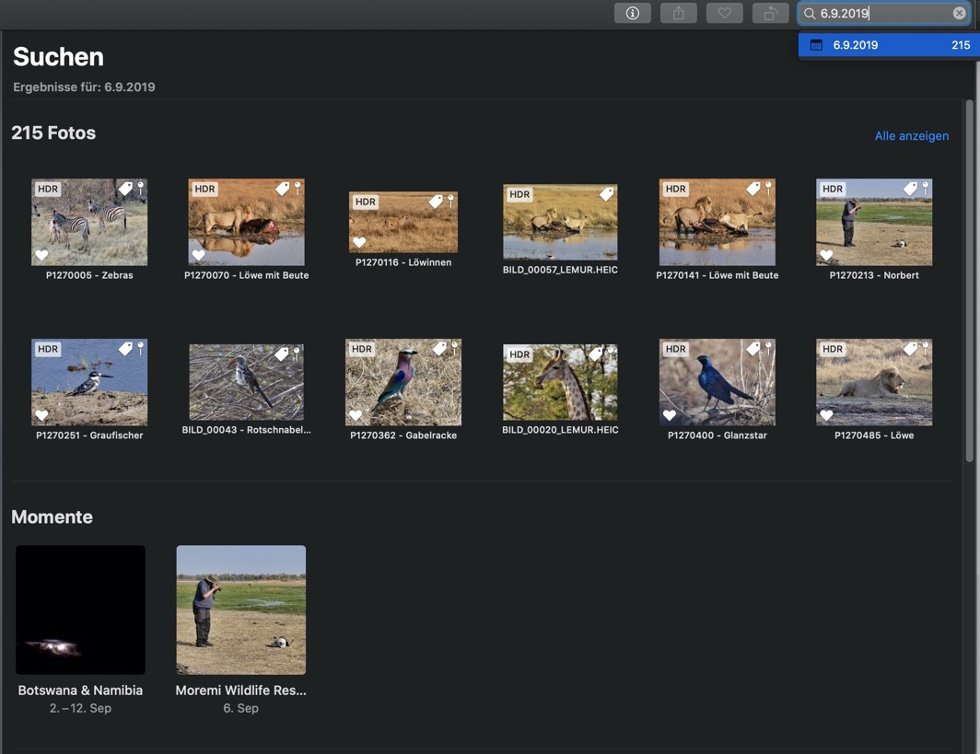The width and height of the screenshot is (980, 754).
Task: Click the Share icon in the toolbar
Action: point(678,13)
